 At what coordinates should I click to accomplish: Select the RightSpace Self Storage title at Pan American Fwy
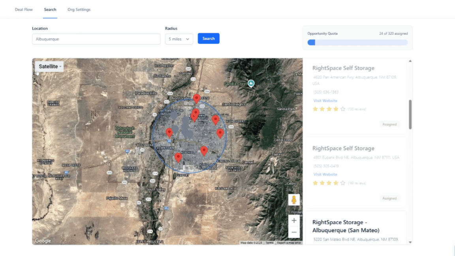(343, 68)
